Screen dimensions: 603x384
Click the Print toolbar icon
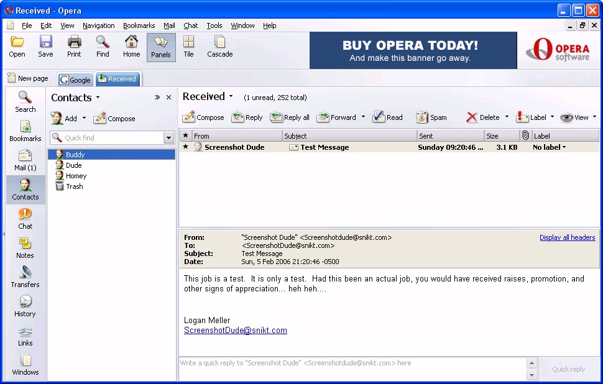tap(74, 47)
